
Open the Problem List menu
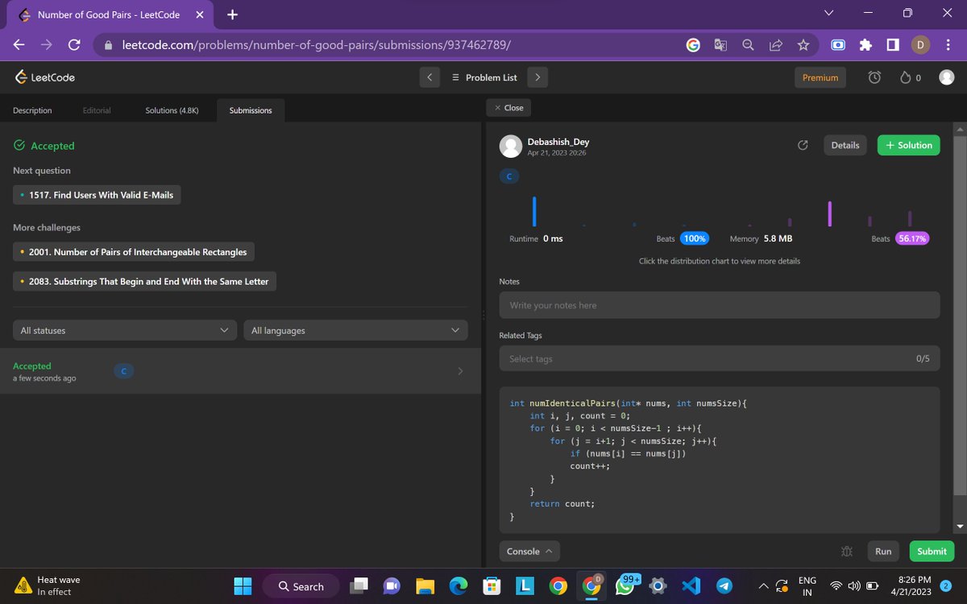[484, 77]
